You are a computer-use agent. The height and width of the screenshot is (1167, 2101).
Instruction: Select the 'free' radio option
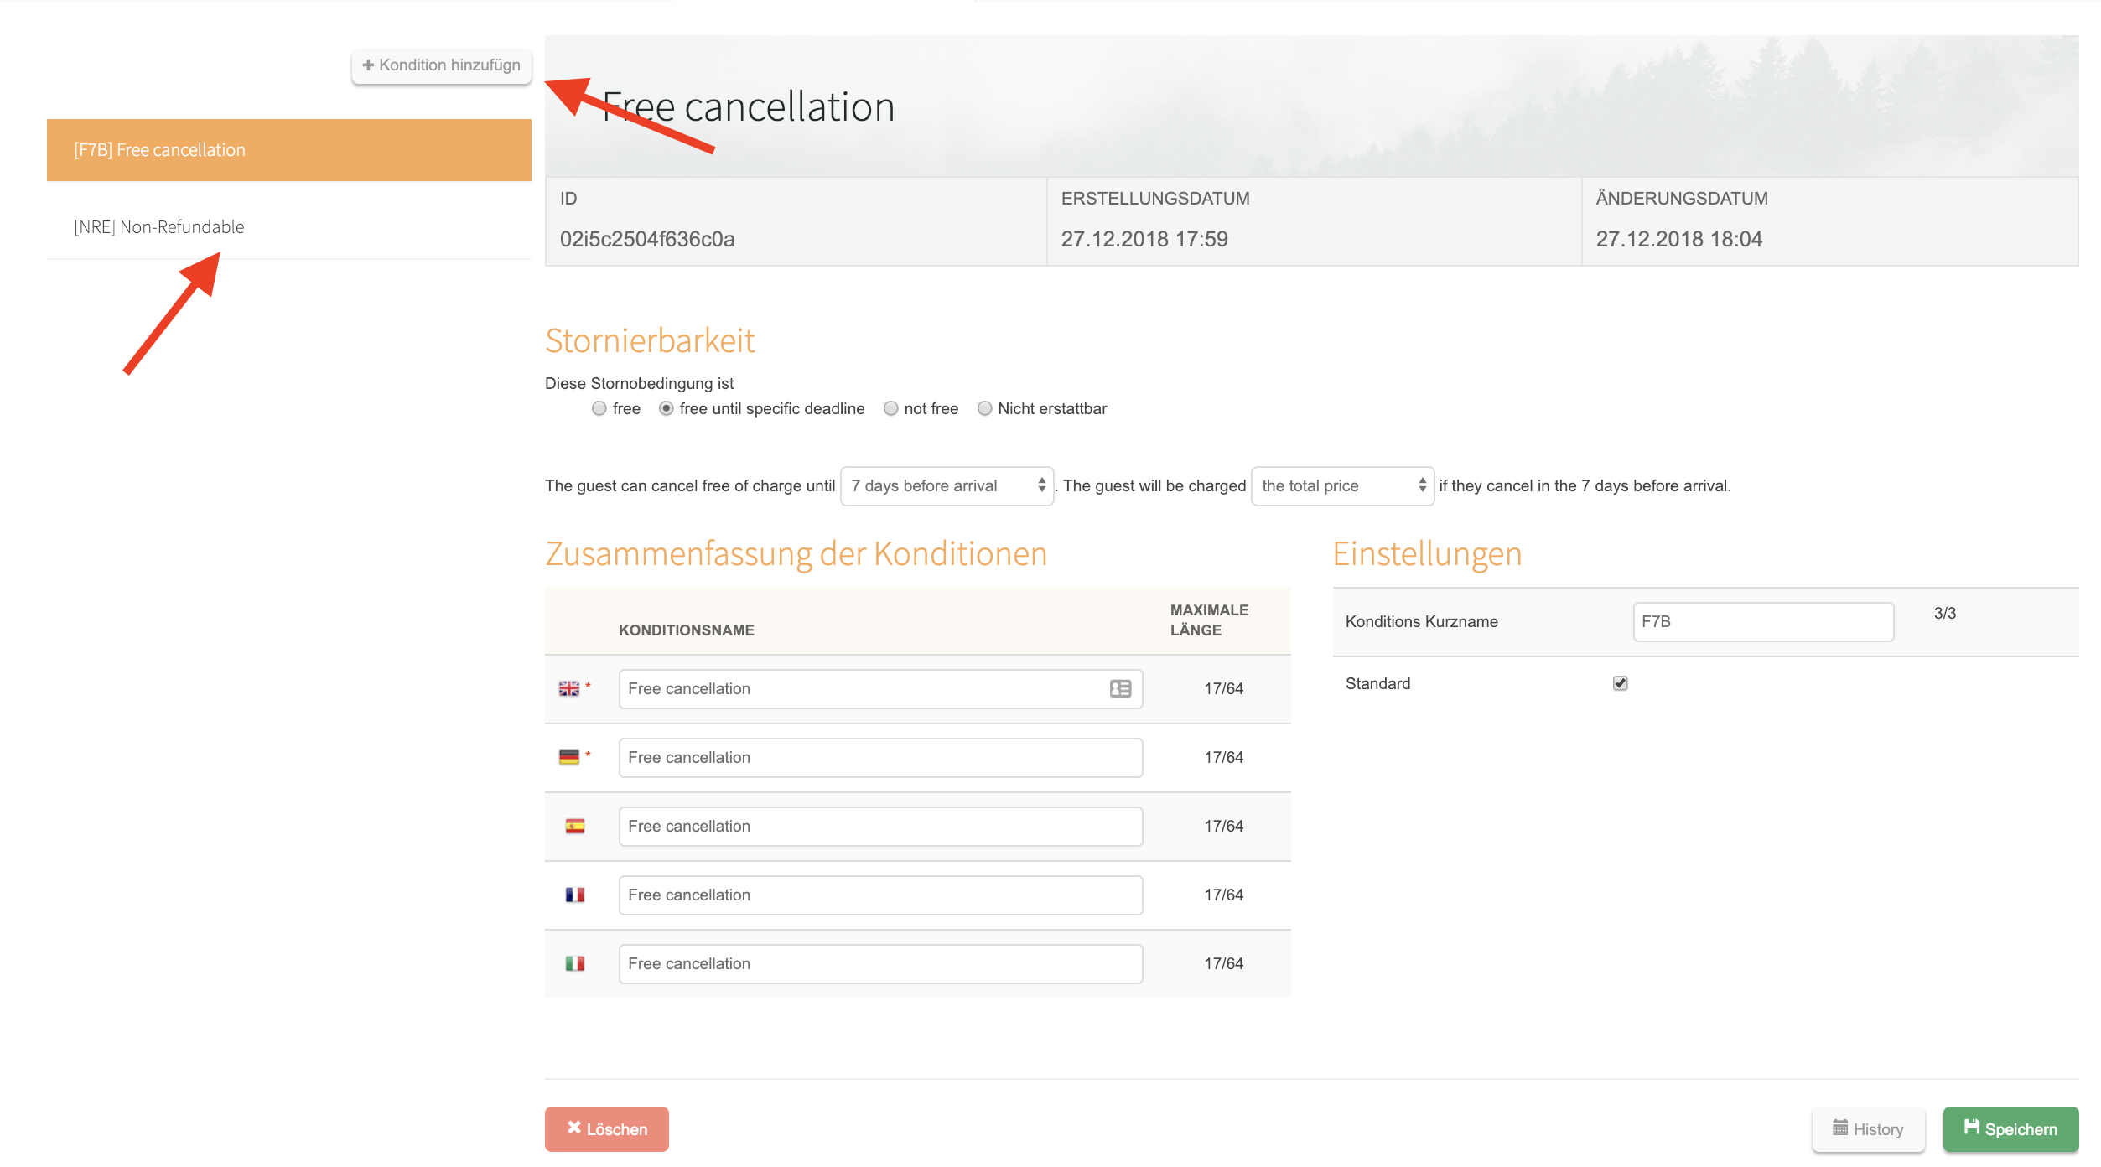[x=599, y=409]
